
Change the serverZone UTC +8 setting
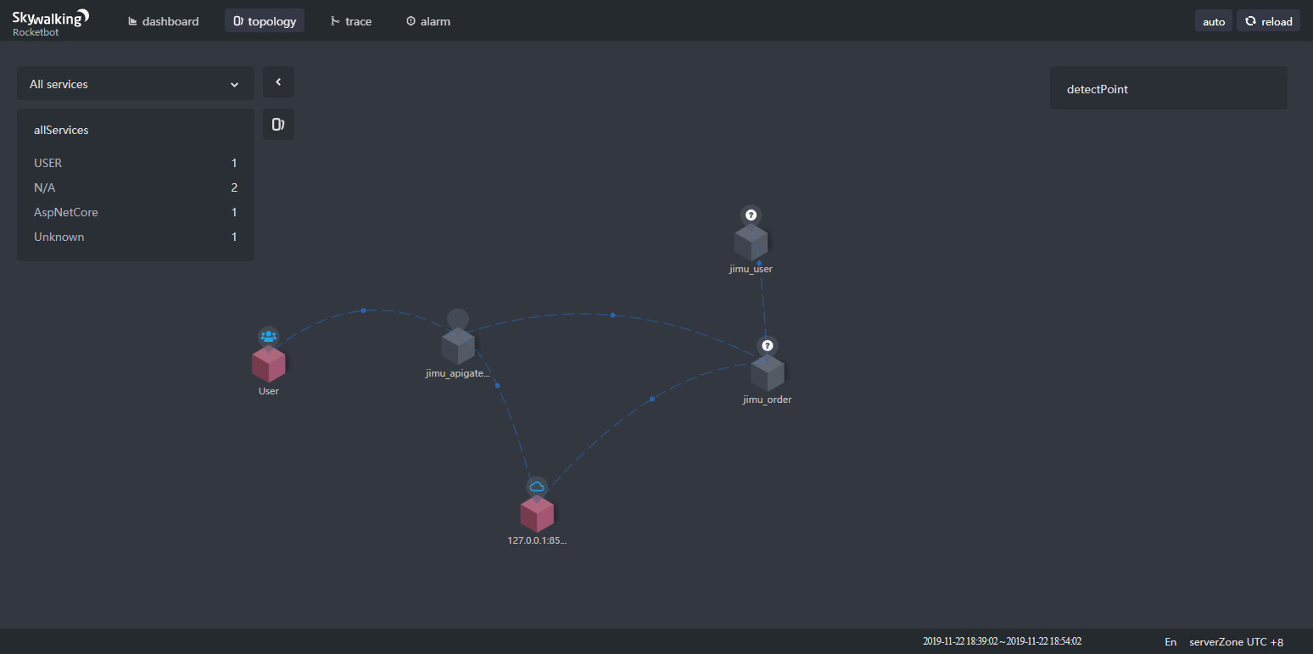pyautogui.click(x=1236, y=642)
